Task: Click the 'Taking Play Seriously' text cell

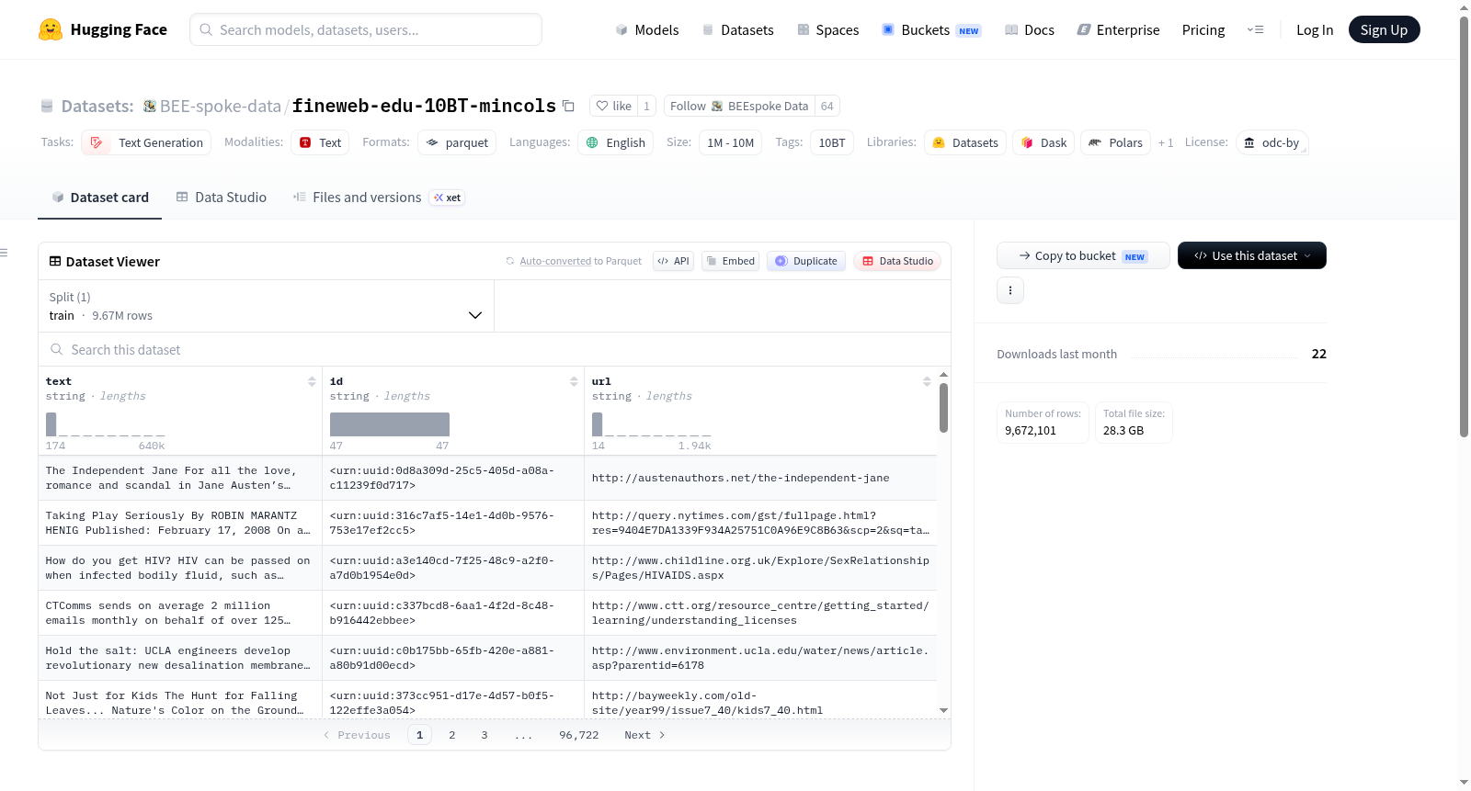Action: (180, 523)
